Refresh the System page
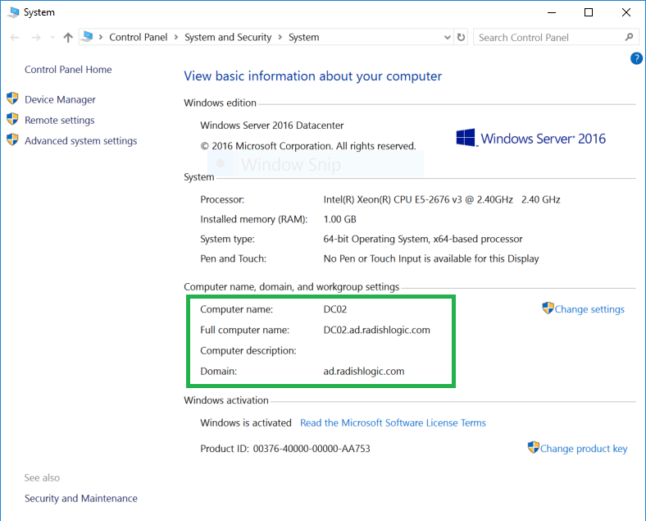 461,38
